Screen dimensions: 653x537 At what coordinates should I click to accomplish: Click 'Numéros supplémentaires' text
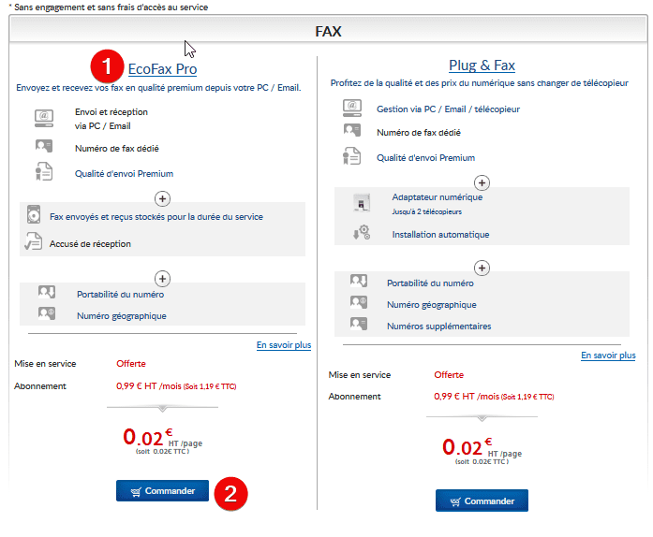(439, 327)
